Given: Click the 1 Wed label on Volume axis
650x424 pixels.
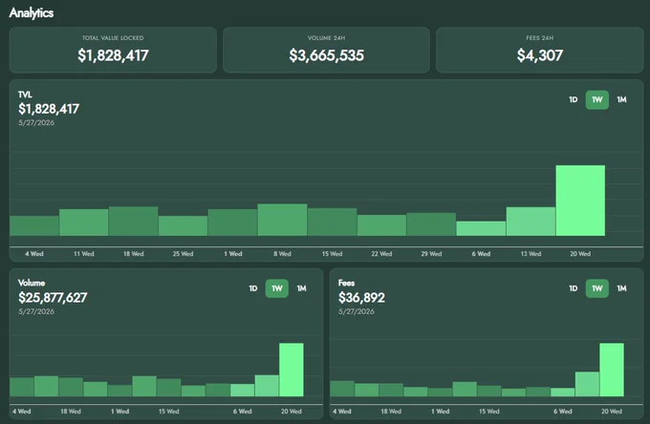Looking at the screenshot, I should 119,412.
